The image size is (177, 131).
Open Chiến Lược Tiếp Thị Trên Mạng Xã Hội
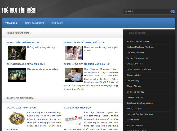tap(87, 64)
